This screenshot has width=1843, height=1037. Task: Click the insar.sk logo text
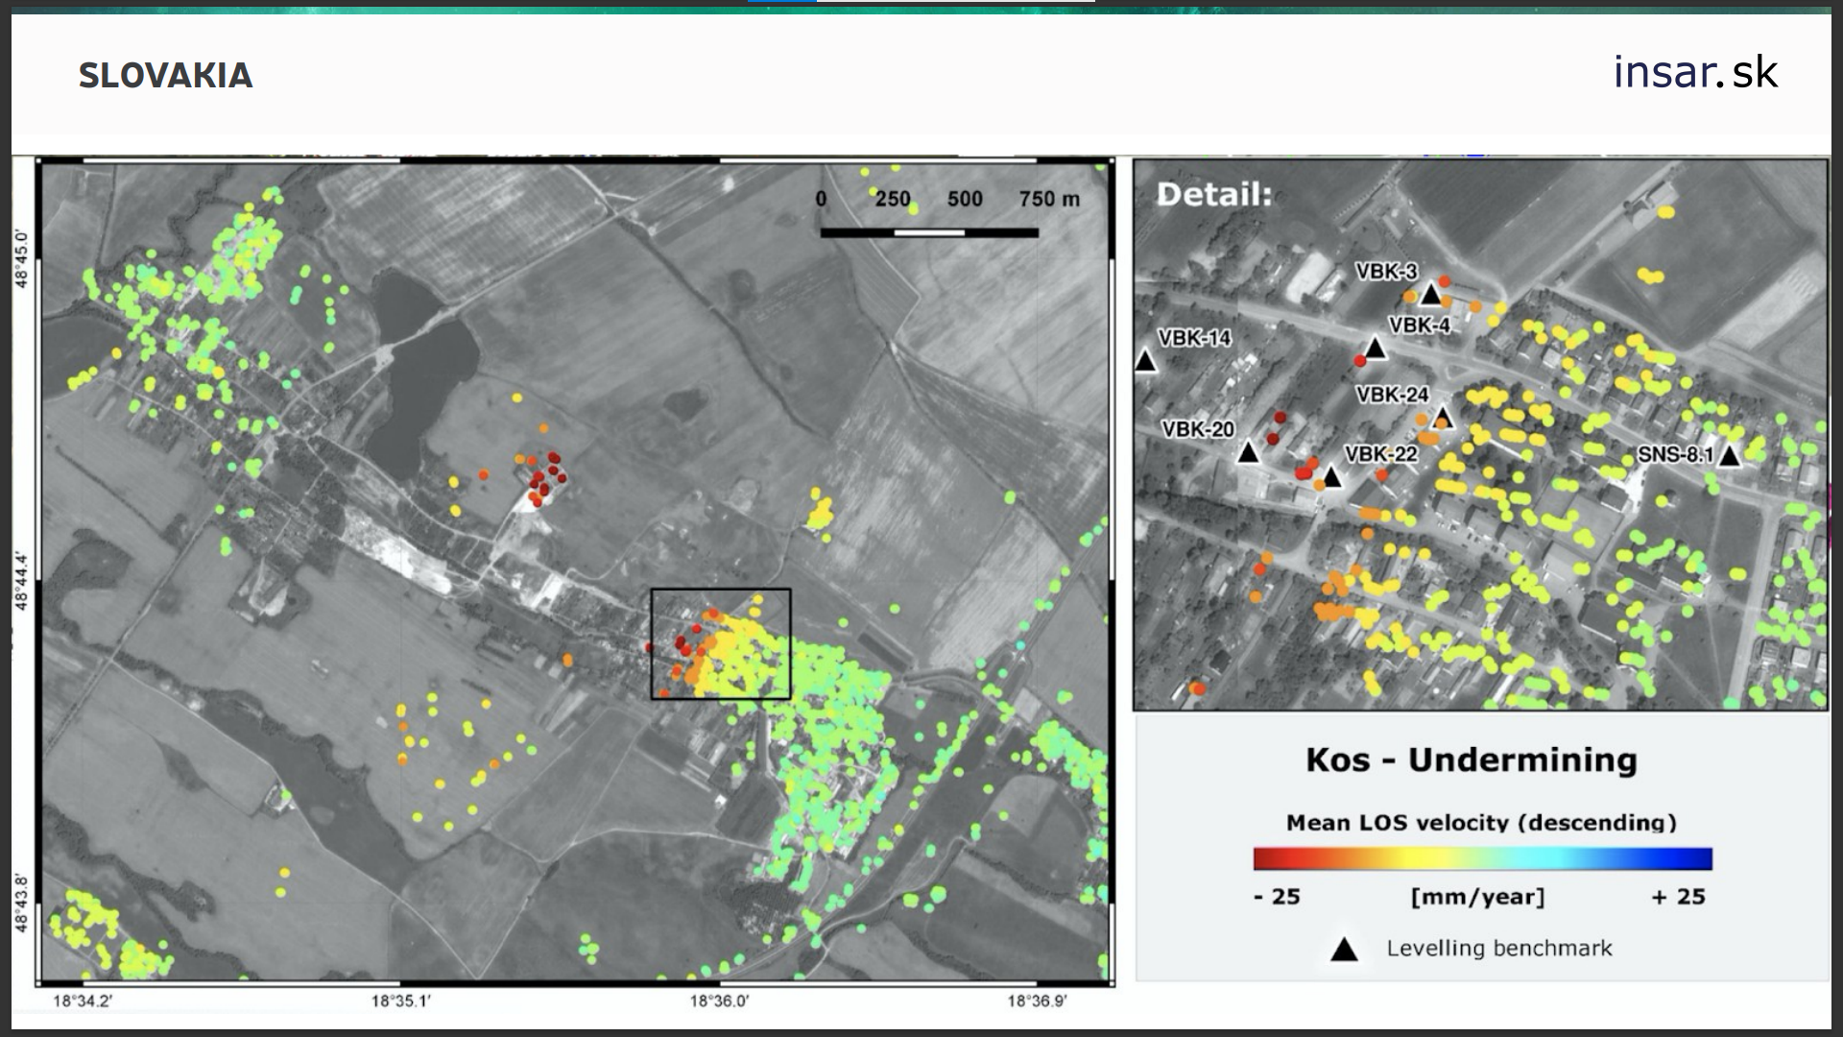coord(1694,73)
